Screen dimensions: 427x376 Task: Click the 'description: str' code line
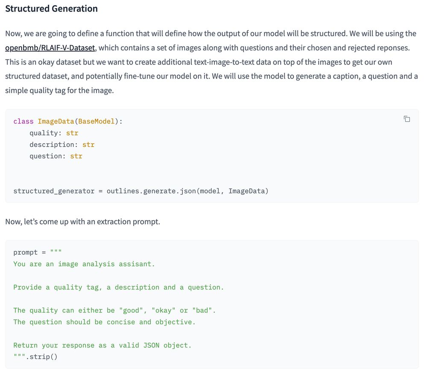point(62,144)
